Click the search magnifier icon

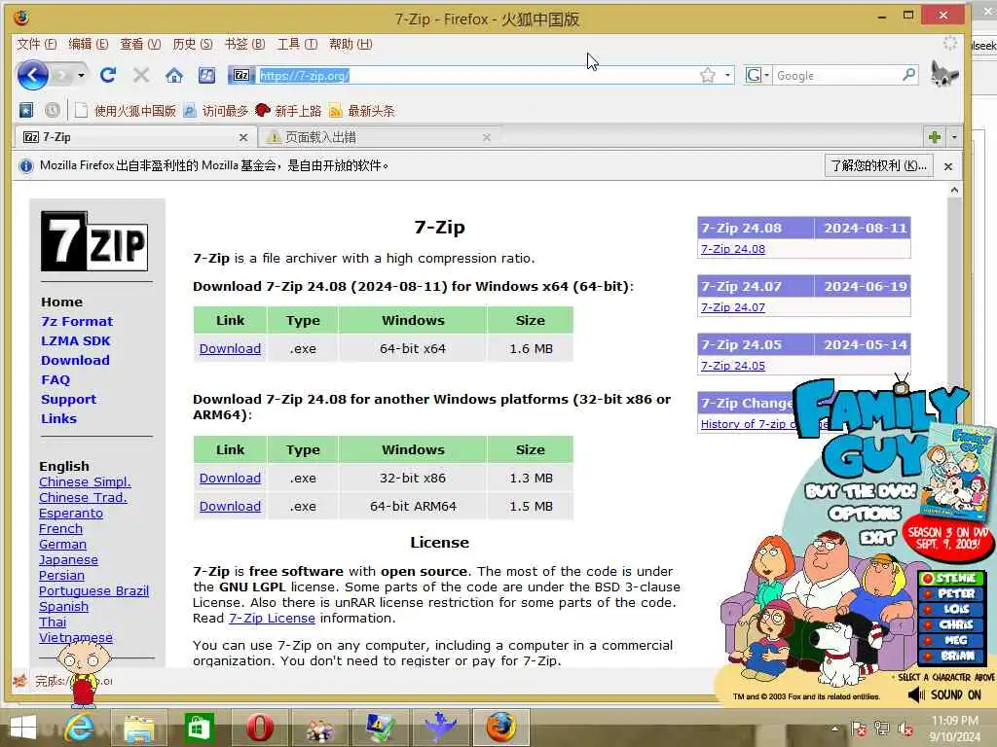908,75
